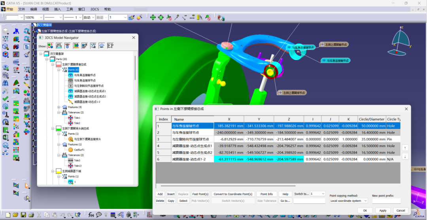Collapse the Points (6) tree node
Screen dimensions: 427x220
coord(59,70)
